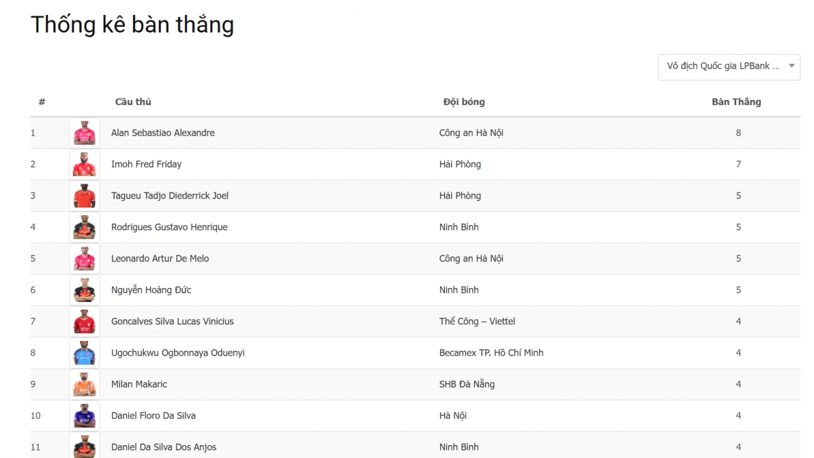Select player name Goncalves Silva Lucas Vinicius
This screenshot has height=458, width=814.
point(172,321)
